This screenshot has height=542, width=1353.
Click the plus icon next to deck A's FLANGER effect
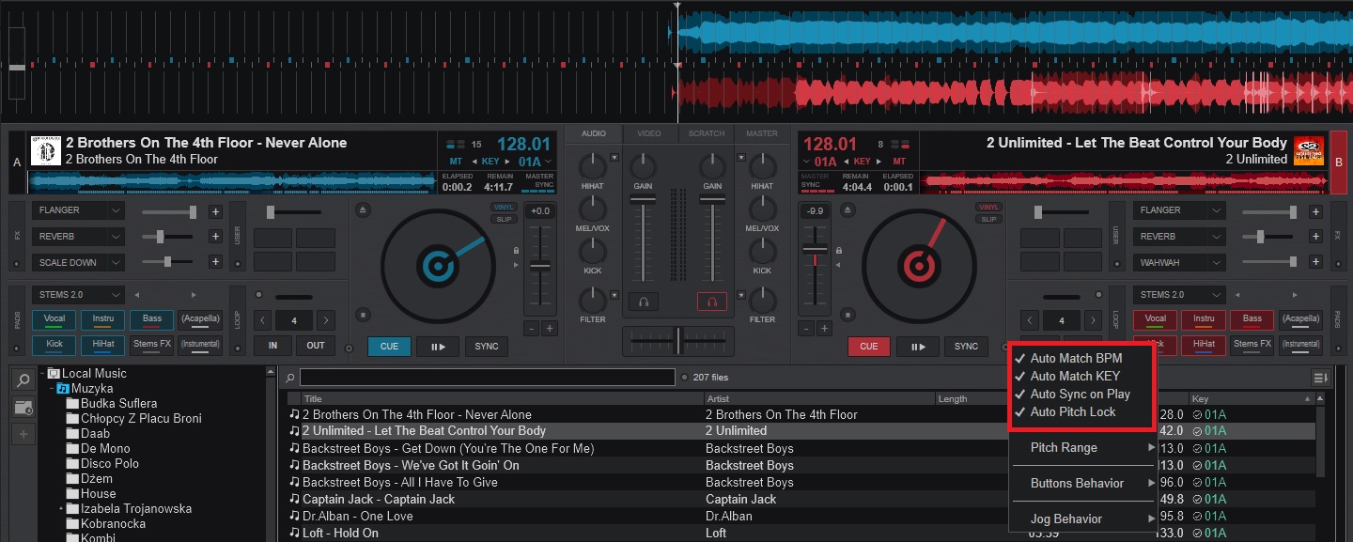click(215, 211)
